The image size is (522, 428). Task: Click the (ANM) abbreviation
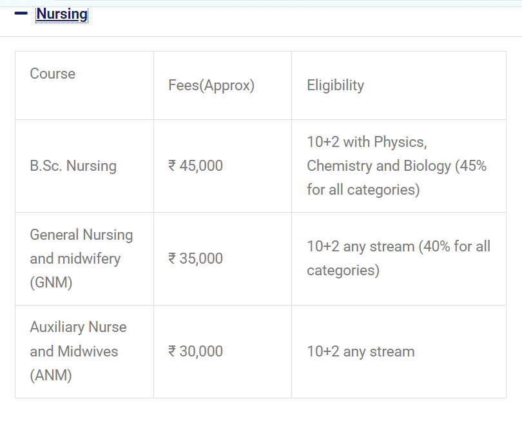[x=51, y=375]
